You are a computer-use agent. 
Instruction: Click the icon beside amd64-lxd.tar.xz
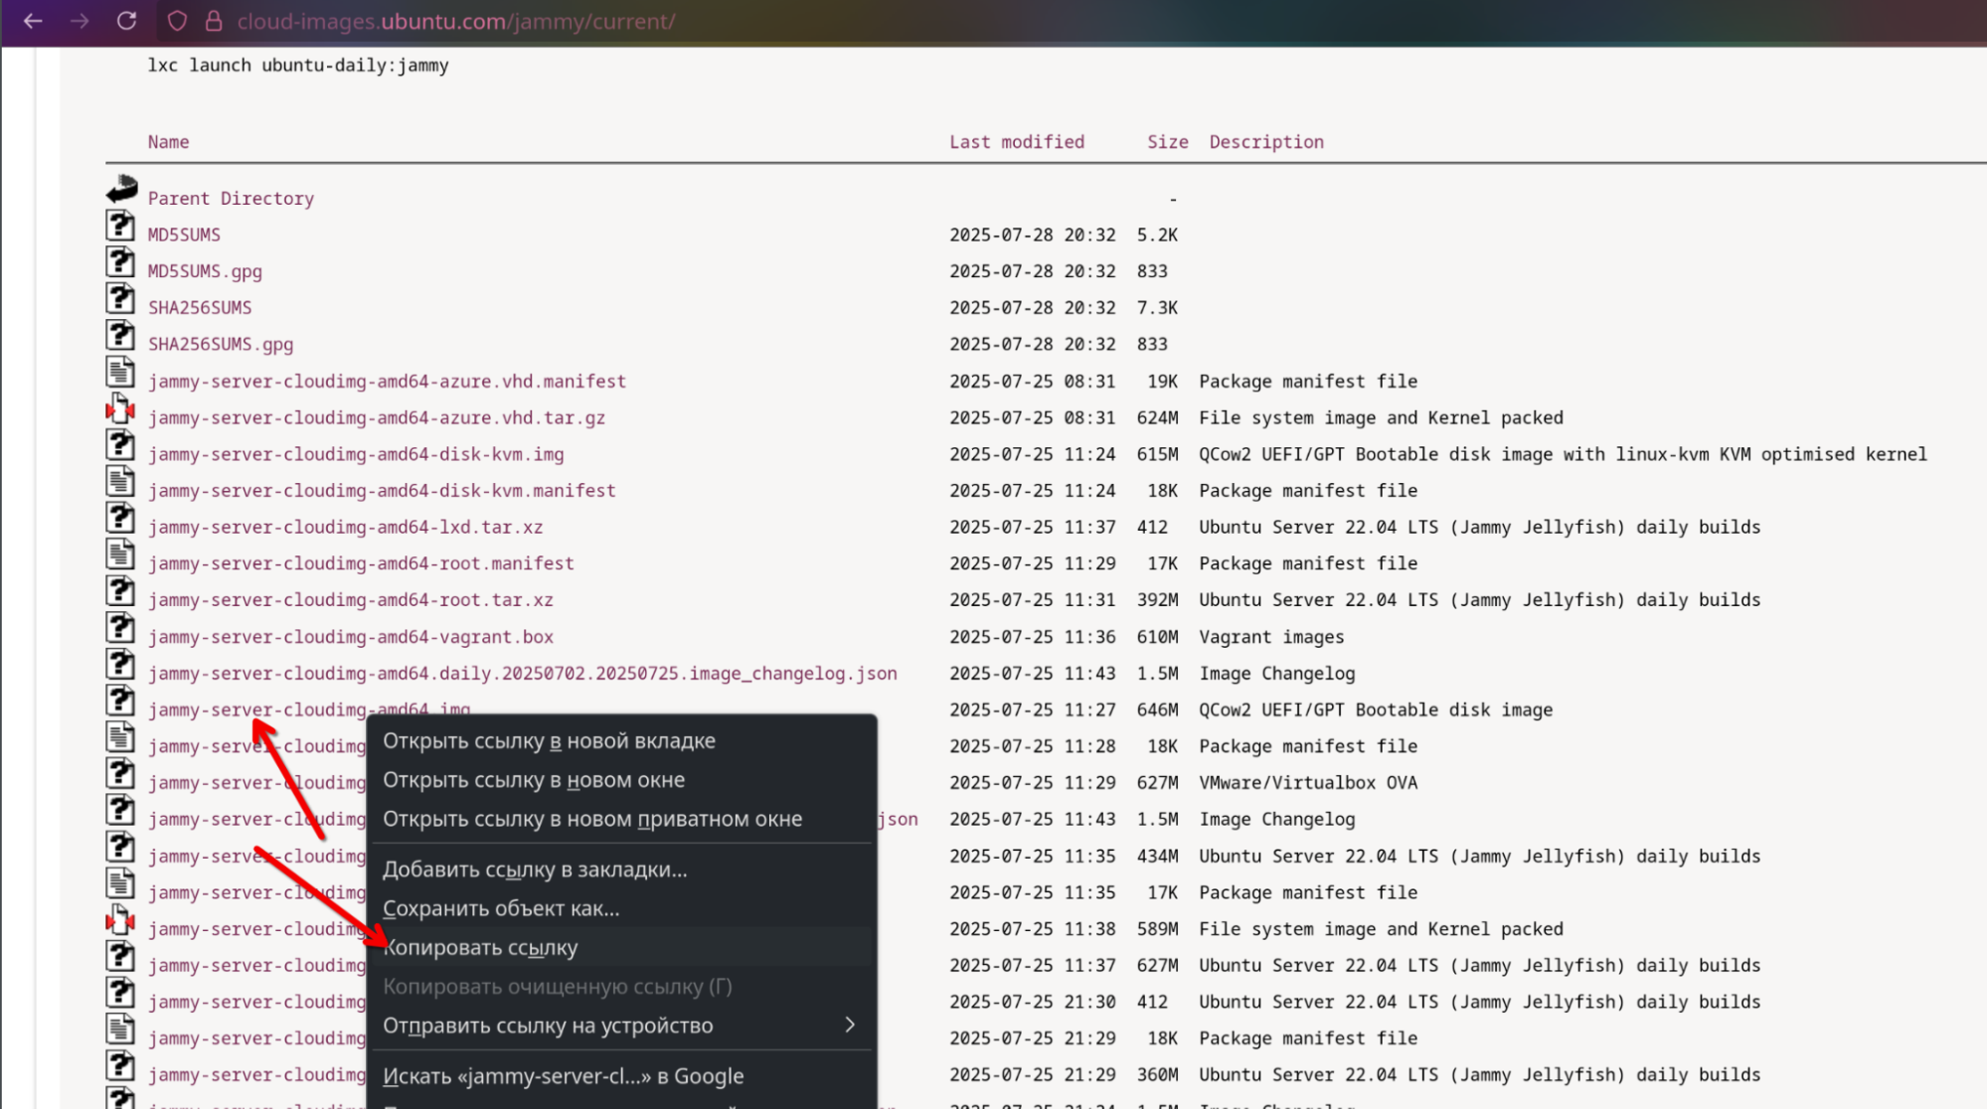(120, 518)
